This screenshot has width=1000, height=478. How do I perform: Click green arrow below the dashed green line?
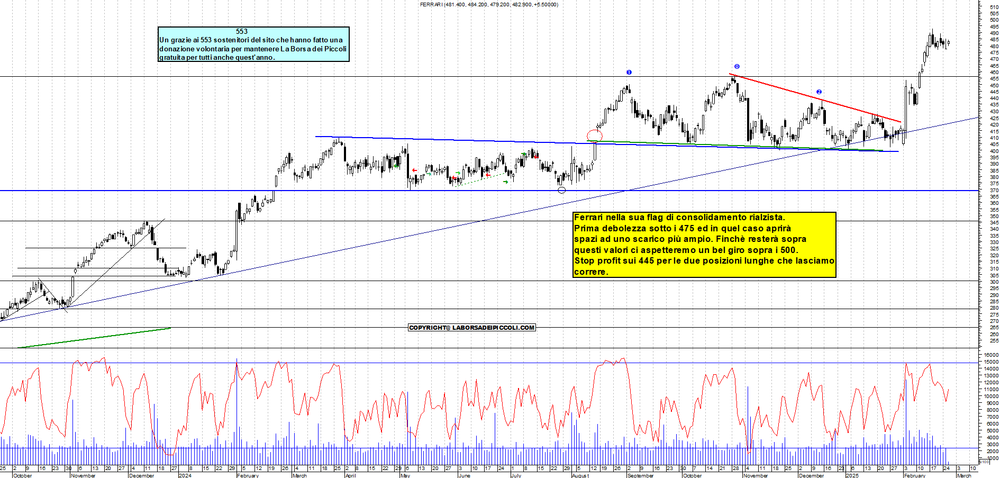coord(505,182)
